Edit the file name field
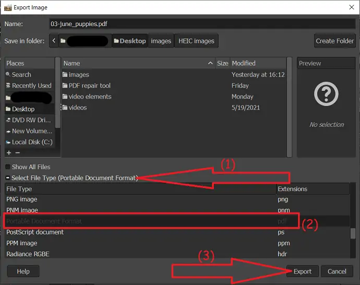Image resolution: width=360 pixels, height=285 pixels. pos(202,24)
